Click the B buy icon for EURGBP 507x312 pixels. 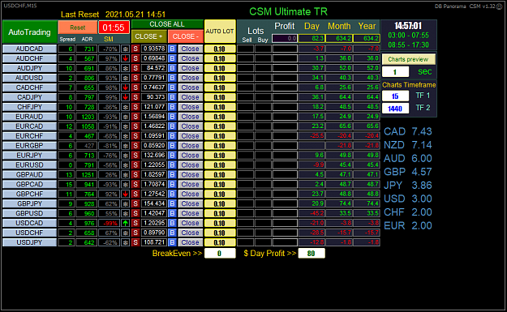coord(172,146)
